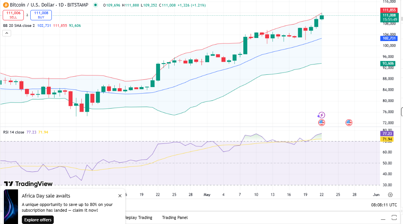The height and width of the screenshot is (224, 403).
Task: Click the green market status dot
Action: 96,5
